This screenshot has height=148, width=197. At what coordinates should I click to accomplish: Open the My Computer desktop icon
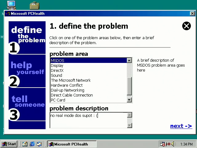11,5
